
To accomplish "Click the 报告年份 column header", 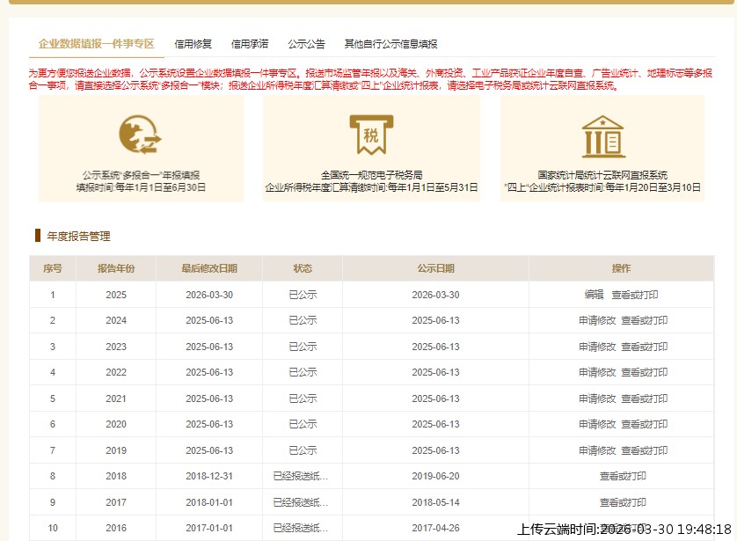I will coord(116,268).
